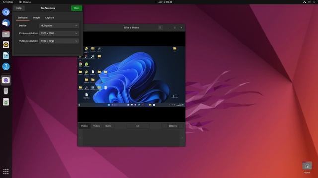The width and height of the screenshot is (318, 178).
Task: Open the Files manager in the dock
Action: click(x=6, y=34)
